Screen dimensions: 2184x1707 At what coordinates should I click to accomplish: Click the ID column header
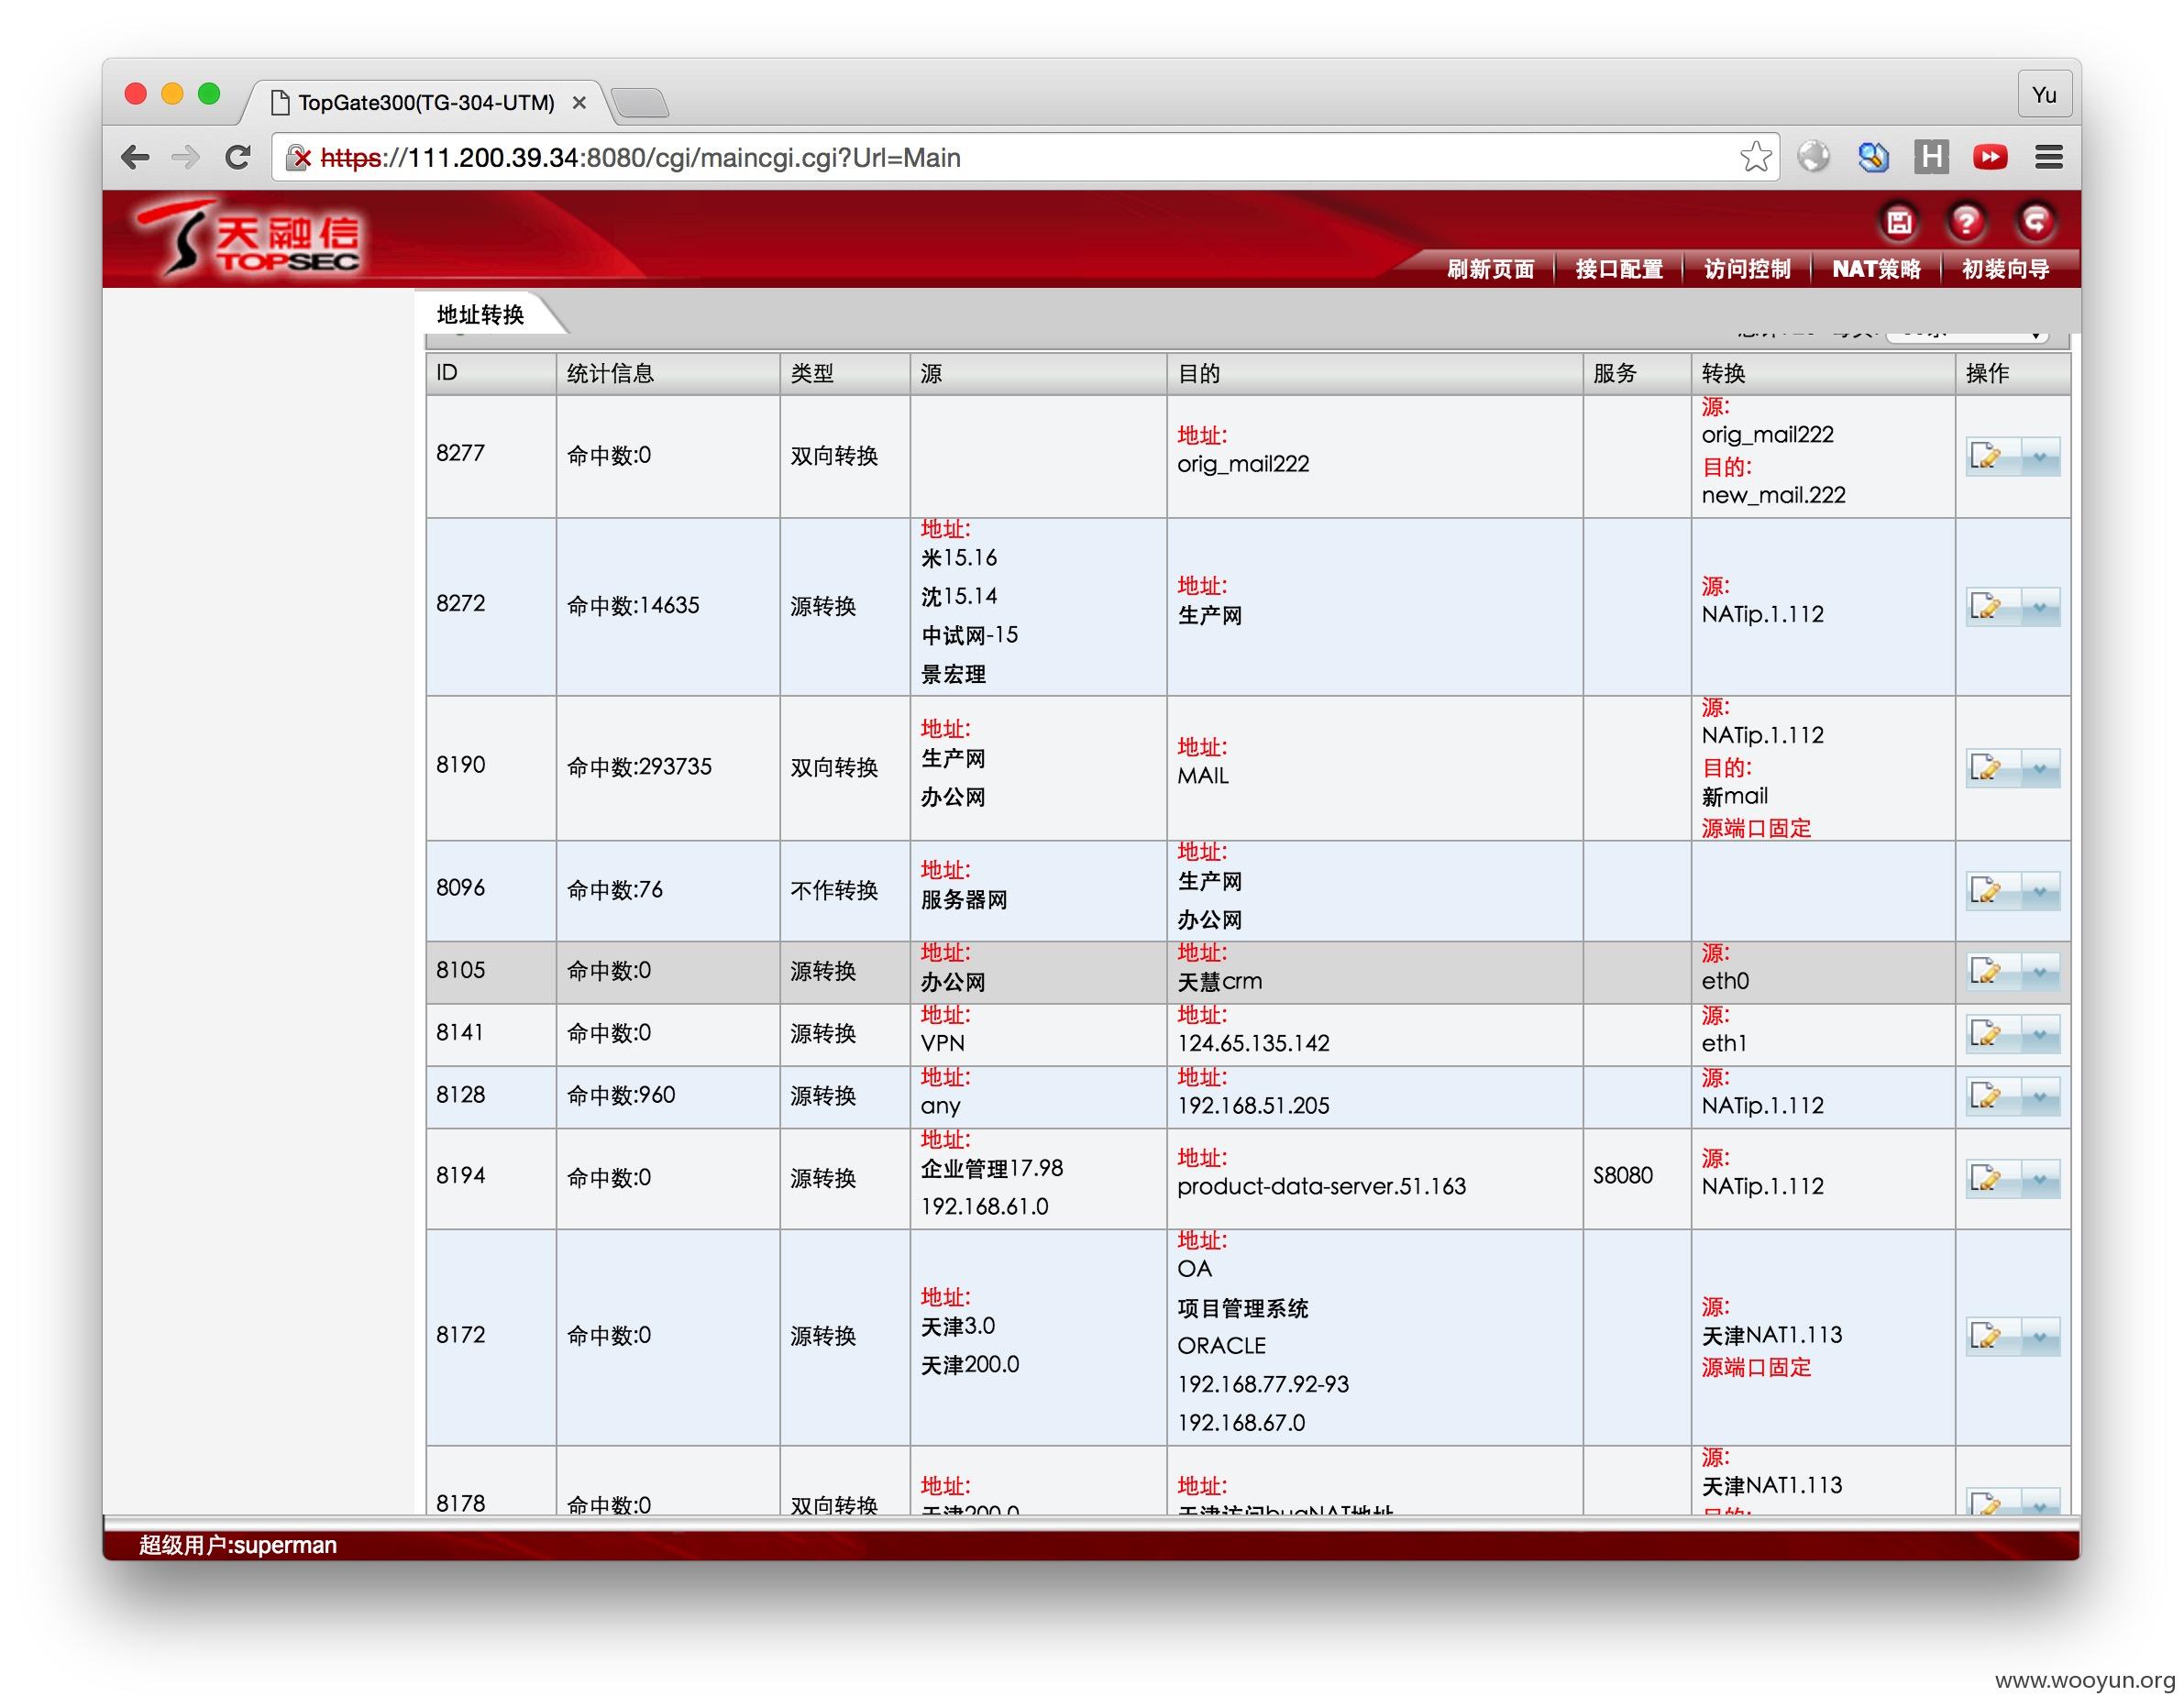pos(491,373)
